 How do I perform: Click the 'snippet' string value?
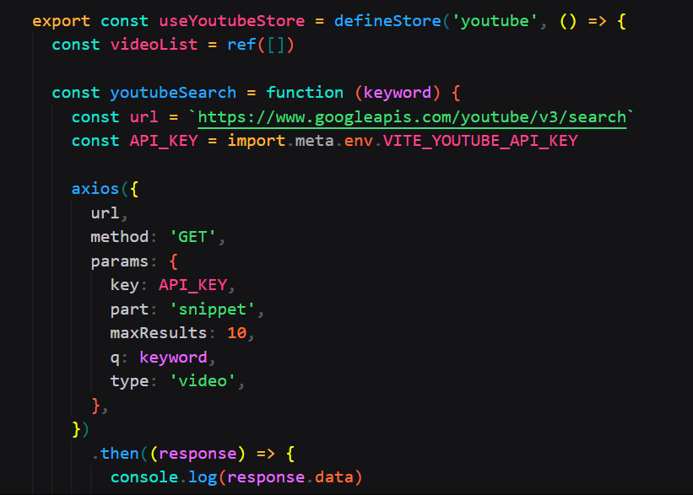tap(212, 309)
